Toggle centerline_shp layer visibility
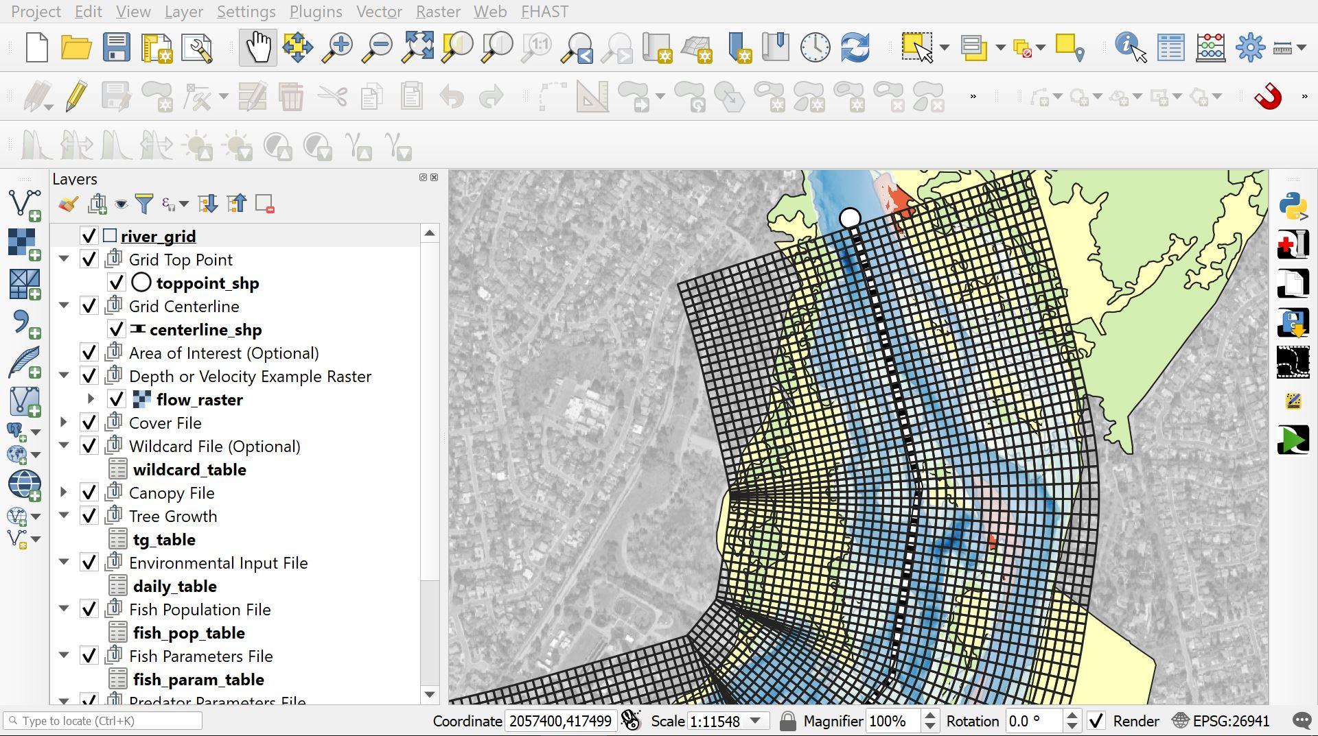This screenshot has height=736, width=1318. pyautogui.click(x=116, y=329)
